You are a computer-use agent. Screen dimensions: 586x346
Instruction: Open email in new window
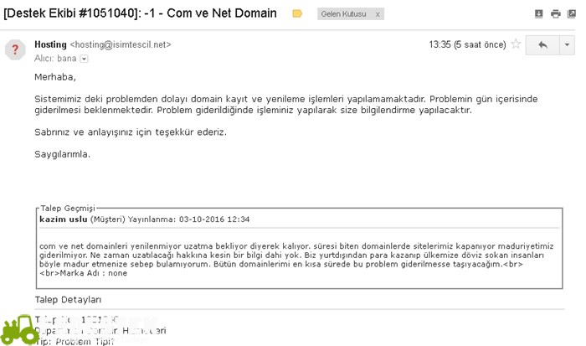[572, 14]
